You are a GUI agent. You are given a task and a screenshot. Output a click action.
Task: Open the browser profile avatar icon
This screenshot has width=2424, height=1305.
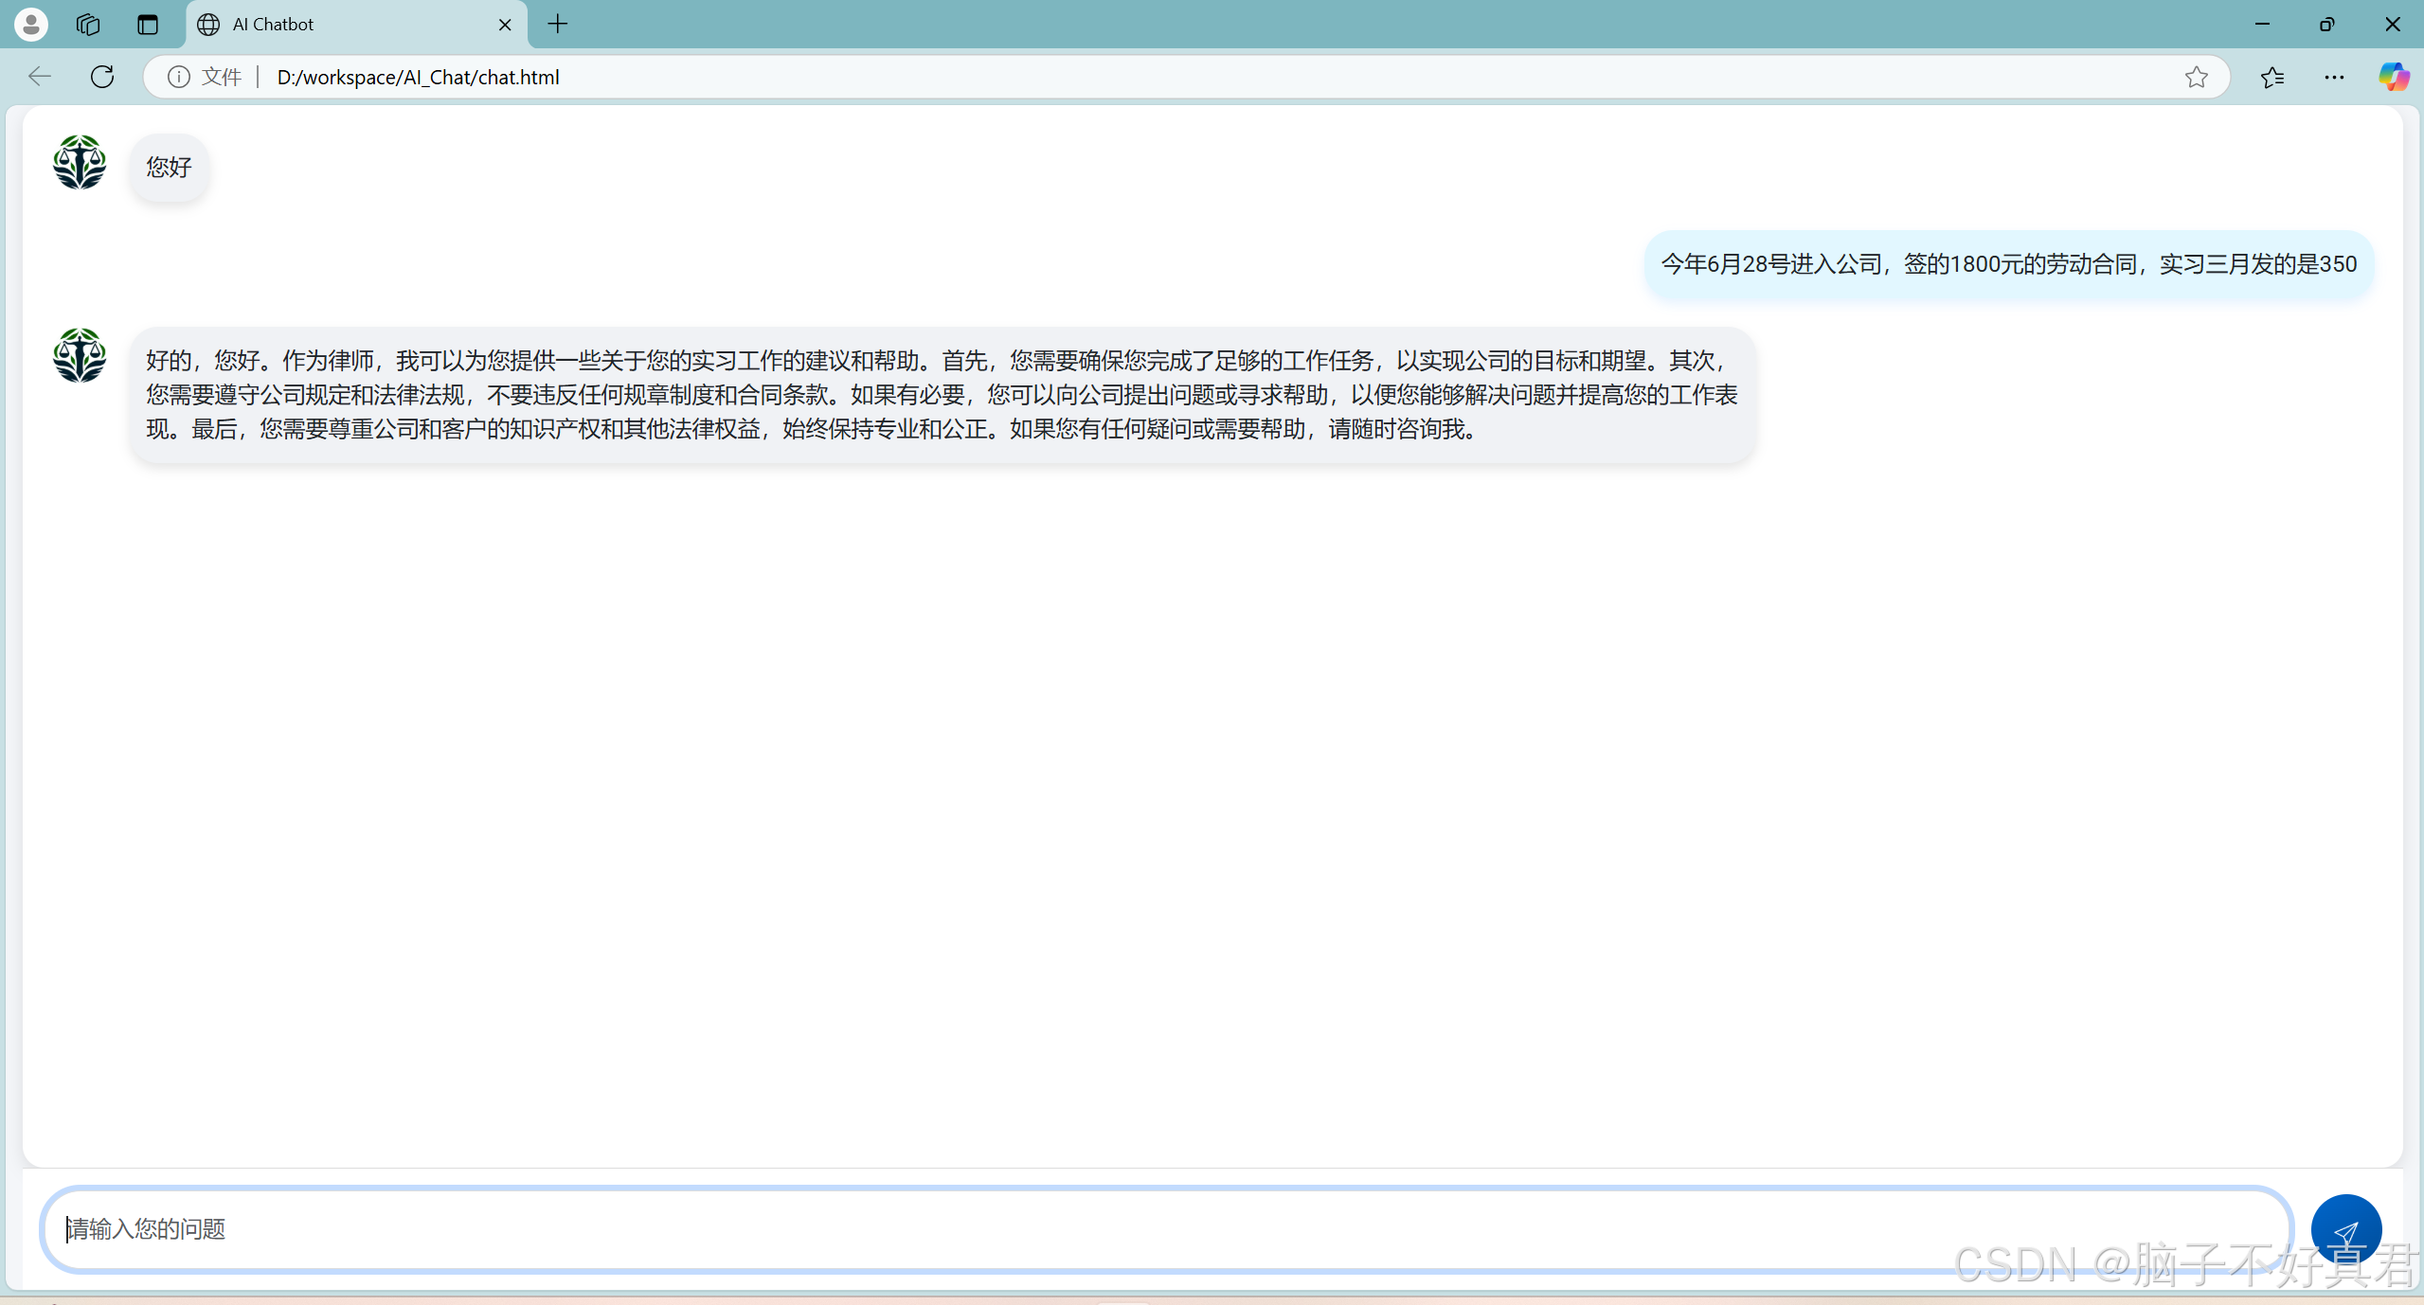click(31, 25)
